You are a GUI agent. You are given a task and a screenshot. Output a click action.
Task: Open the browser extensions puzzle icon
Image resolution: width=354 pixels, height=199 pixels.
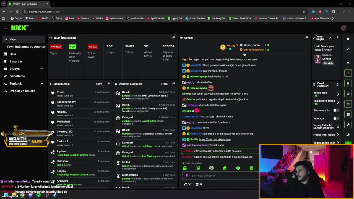pyautogui.click(x=333, y=12)
